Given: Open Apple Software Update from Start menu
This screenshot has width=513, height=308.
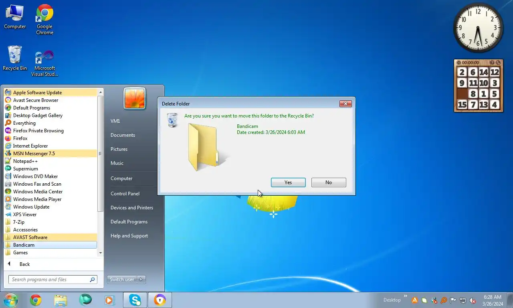Looking at the screenshot, I should coord(50,93).
